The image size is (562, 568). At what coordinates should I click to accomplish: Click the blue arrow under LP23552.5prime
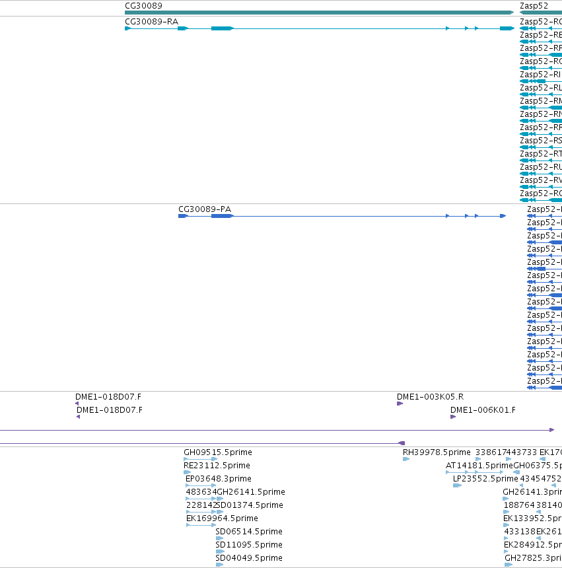pos(458,485)
